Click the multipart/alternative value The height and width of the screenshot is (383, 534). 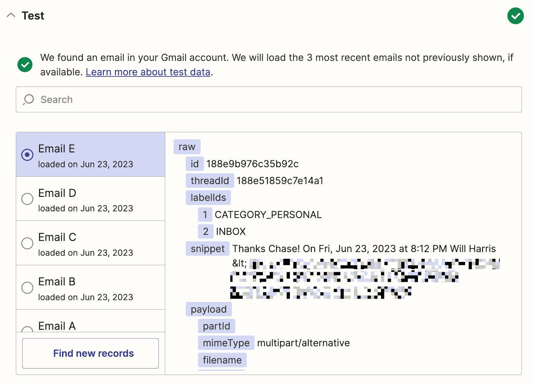(x=303, y=343)
